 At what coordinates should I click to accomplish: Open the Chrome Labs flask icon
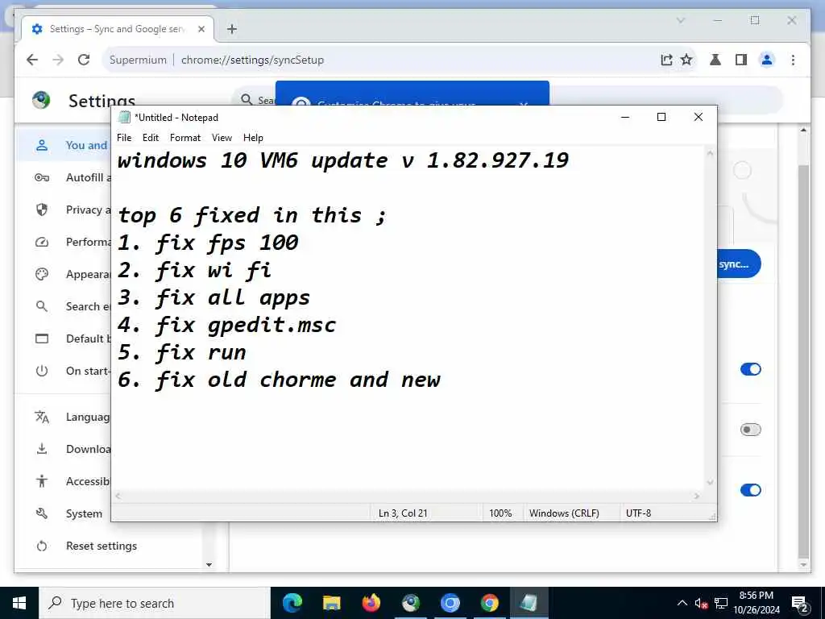[715, 60]
